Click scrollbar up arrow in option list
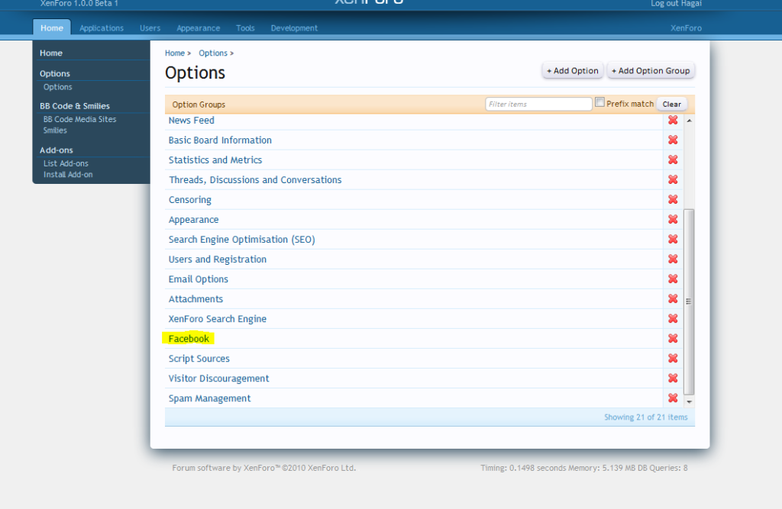Image resolution: width=782 pixels, height=509 pixels. [x=689, y=120]
